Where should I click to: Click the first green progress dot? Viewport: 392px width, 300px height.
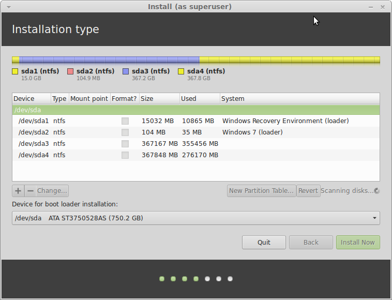click(x=162, y=279)
